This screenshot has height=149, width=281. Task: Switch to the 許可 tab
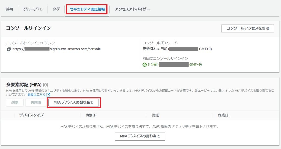click(x=10, y=9)
